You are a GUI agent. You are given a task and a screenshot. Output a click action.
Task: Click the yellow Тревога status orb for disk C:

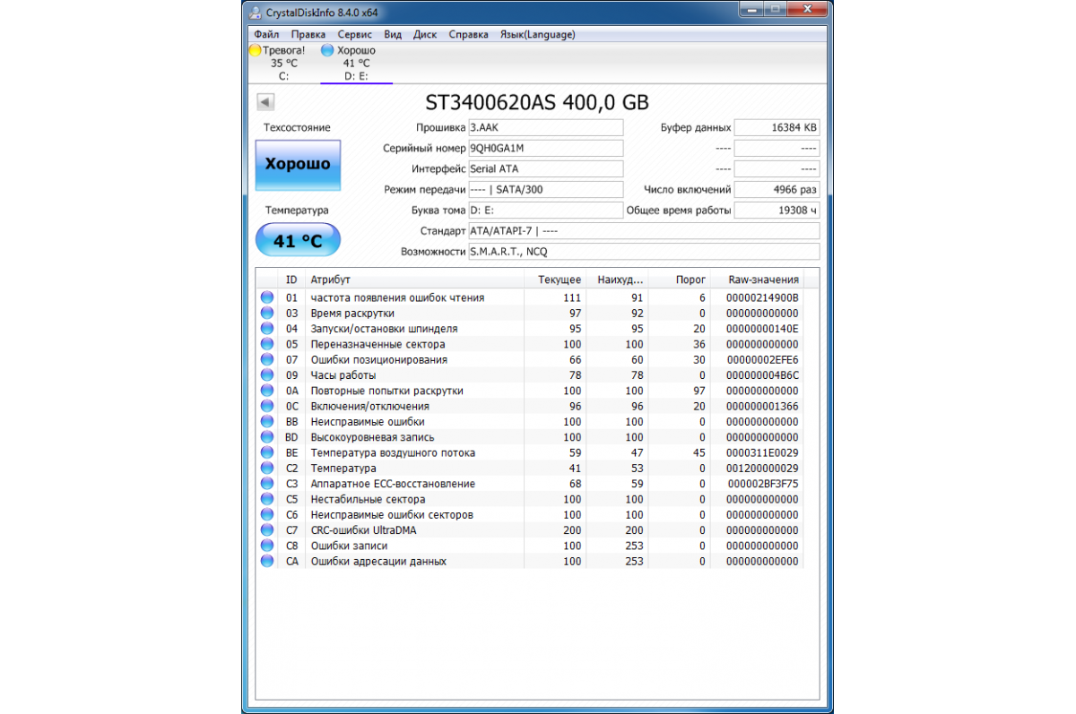[255, 50]
